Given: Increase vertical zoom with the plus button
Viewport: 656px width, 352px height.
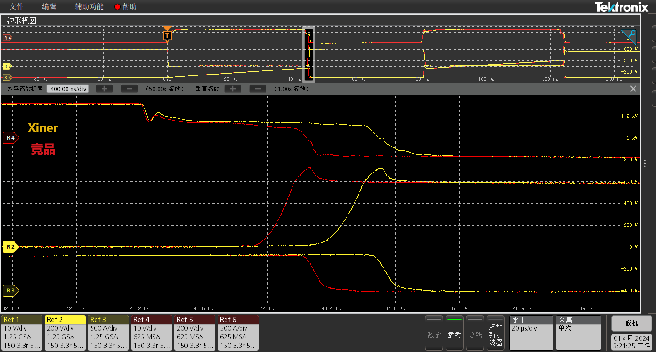Looking at the screenshot, I should [232, 89].
